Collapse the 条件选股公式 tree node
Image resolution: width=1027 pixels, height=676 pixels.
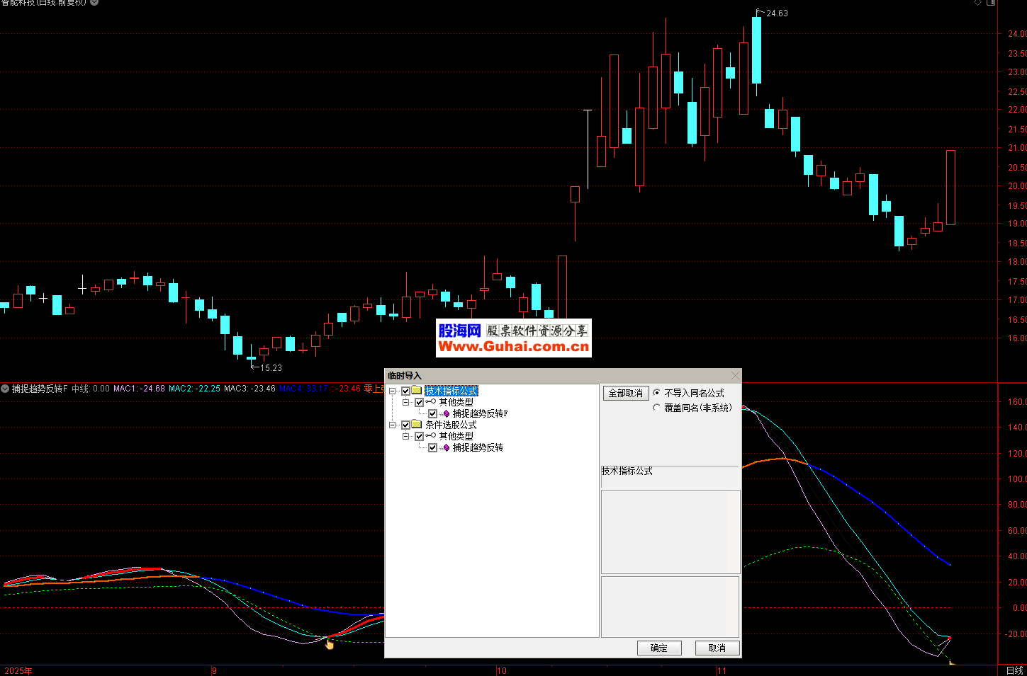[392, 425]
